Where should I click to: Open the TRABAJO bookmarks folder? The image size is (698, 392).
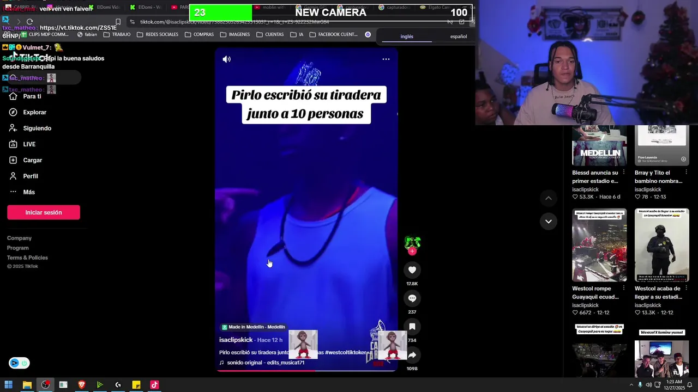point(117,34)
